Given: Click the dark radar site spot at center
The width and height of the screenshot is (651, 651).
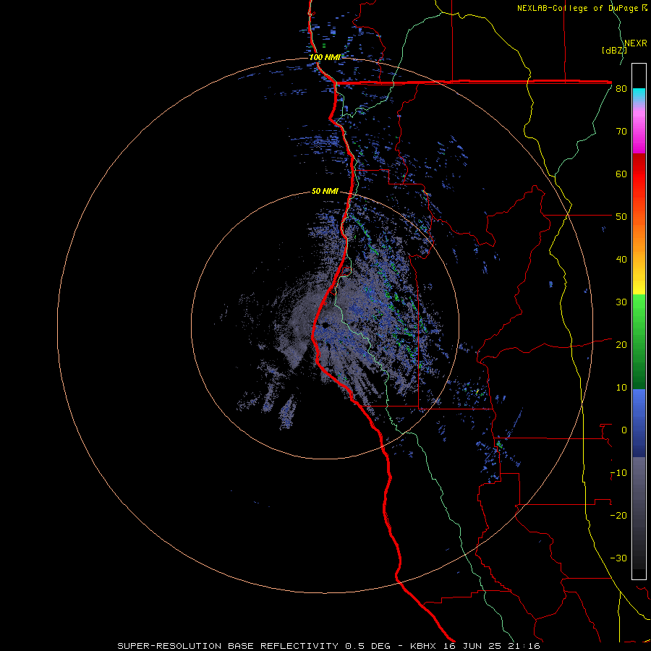Looking at the screenshot, I should [x=325, y=325].
